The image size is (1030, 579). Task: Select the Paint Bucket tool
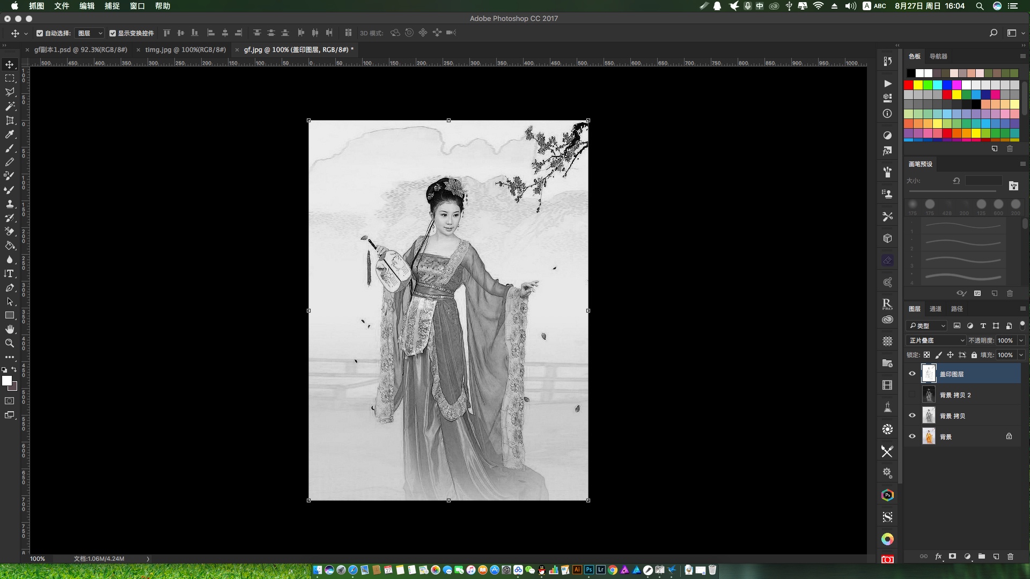[x=10, y=246]
